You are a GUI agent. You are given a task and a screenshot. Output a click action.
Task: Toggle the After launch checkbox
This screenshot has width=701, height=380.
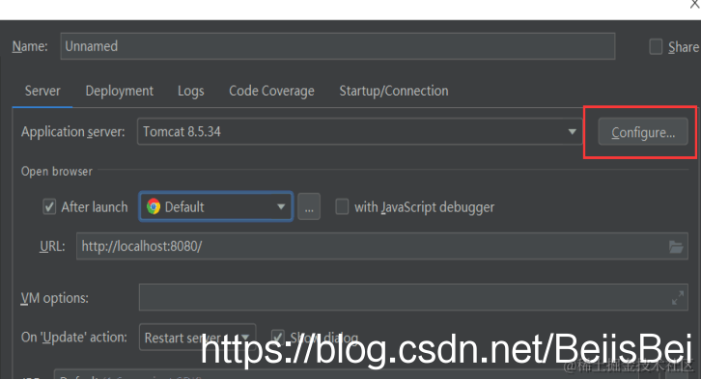[49, 207]
